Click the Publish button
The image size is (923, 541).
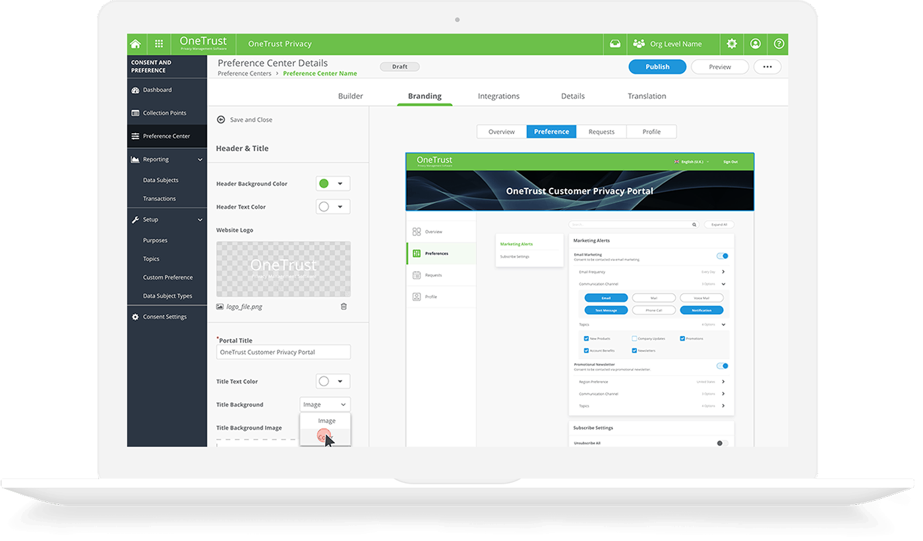(657, 67)
